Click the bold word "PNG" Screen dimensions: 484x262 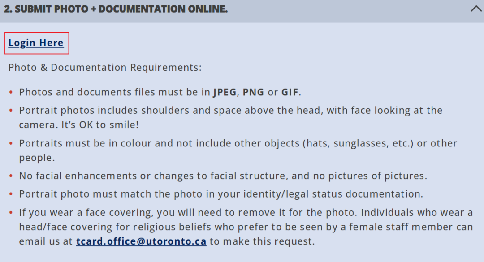(253, 93)
